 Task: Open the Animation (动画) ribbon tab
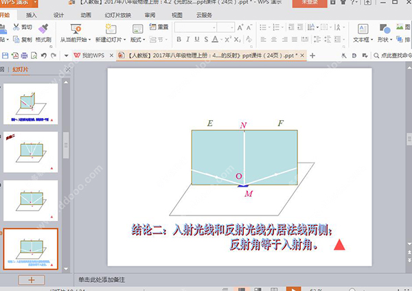coord(86,15)
